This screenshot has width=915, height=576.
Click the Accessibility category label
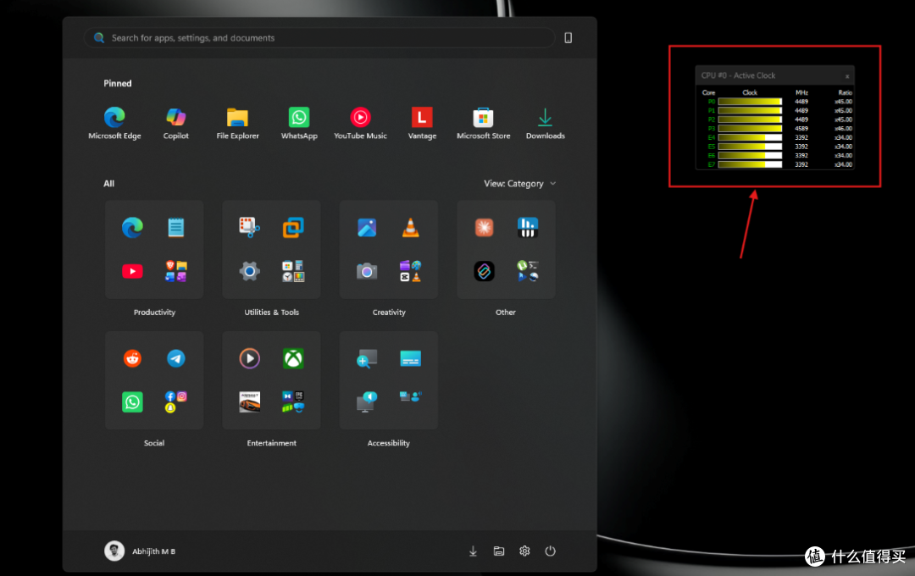click(x=389, y=443)
